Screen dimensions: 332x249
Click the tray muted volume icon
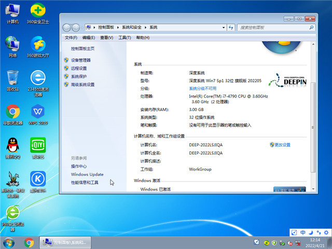290,243
